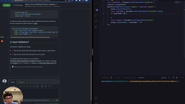Click code line 'if (username =='
The image size is (185, 104).
[119, 14]
